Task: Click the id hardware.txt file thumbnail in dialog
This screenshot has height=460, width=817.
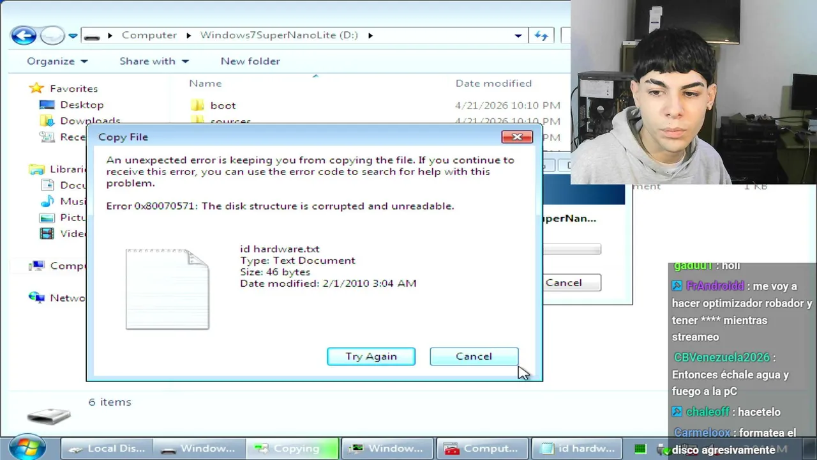Action: [x=167, y=289]
